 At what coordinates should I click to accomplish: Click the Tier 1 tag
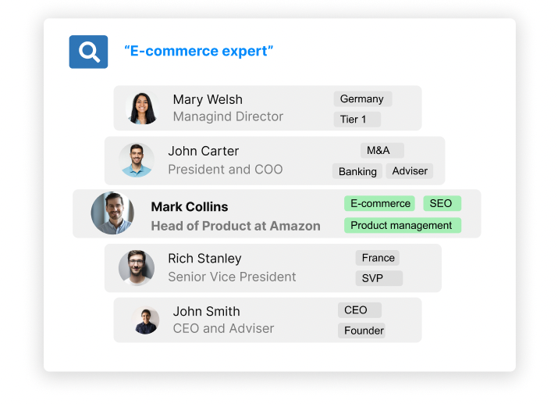click(357, 120)
